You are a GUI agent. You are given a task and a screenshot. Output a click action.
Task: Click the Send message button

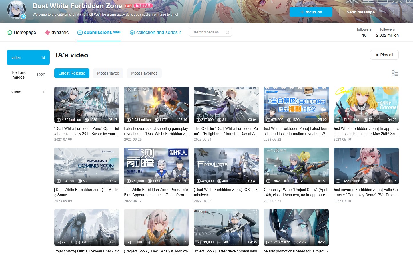tap(361, 12)
